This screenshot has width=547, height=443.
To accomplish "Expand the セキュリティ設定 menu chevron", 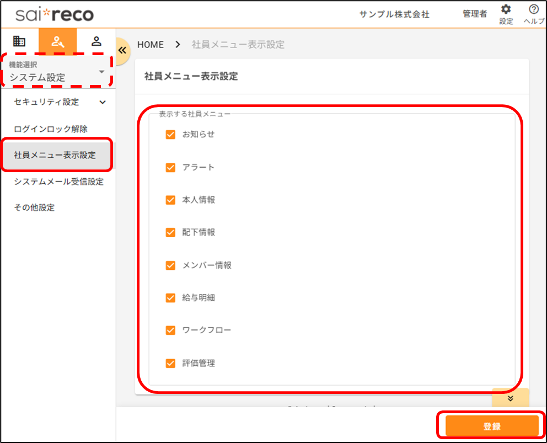I will click(102, 102).
